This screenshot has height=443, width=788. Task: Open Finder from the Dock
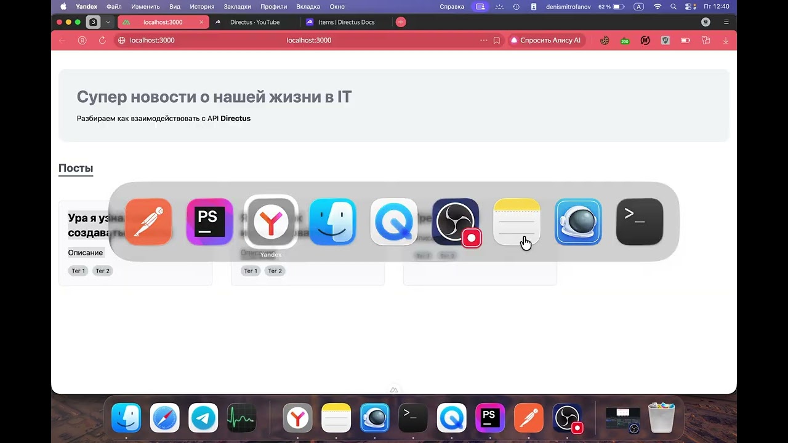[126, 418]
